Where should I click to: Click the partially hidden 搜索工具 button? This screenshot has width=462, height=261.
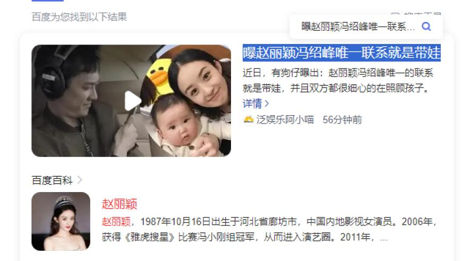(x=416, y=14)
